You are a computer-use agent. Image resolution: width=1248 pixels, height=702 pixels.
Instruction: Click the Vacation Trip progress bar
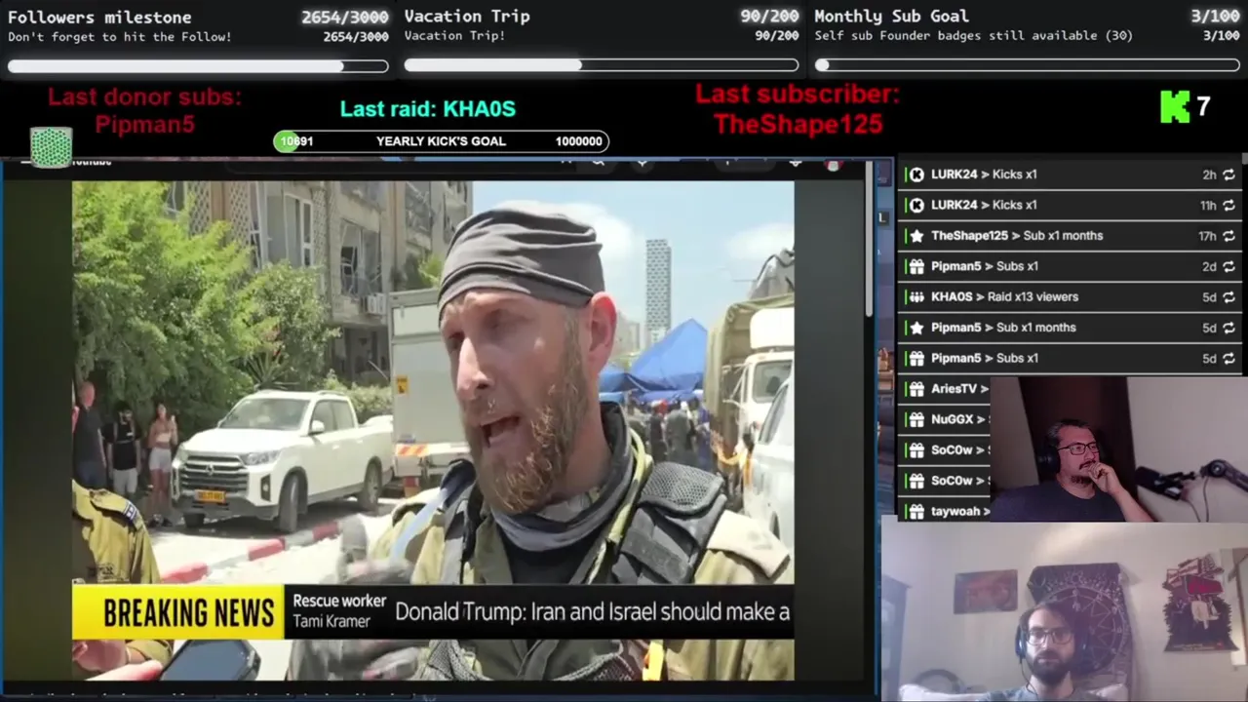point(602,65)
